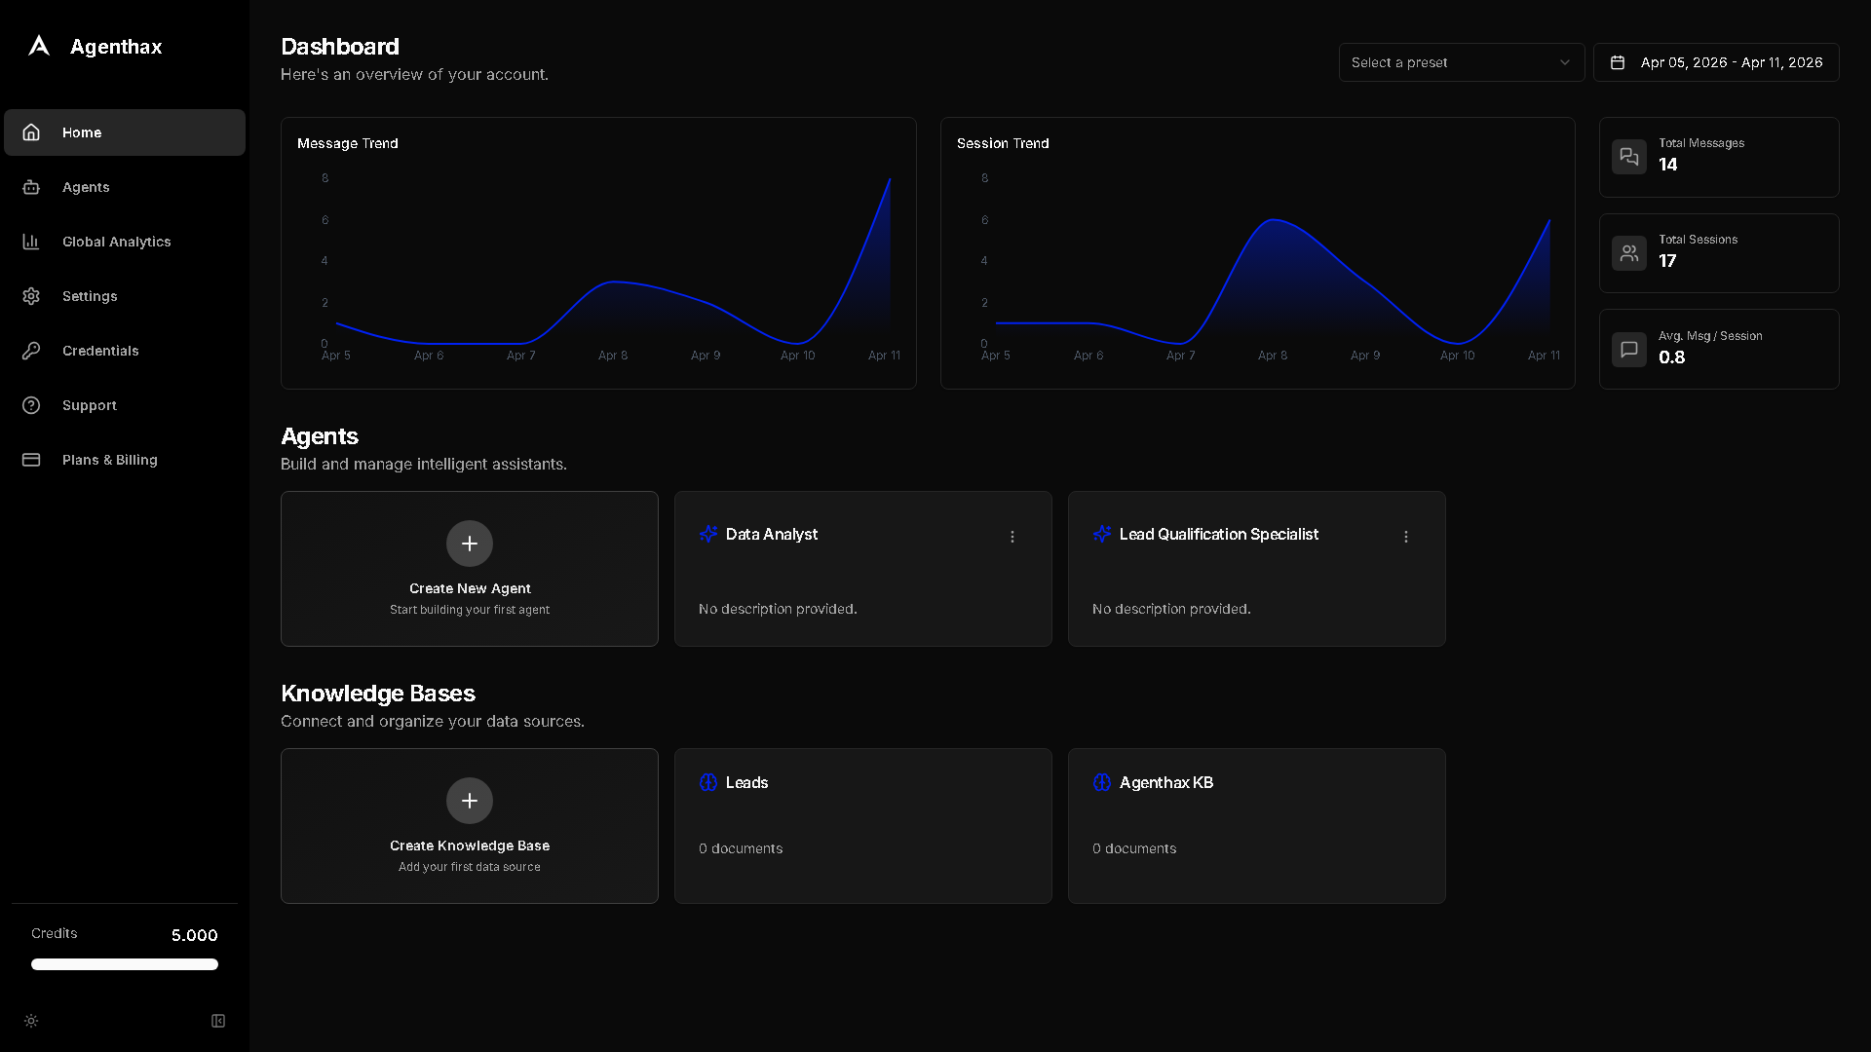Click the brain icon beside Agenthax KB
This screenshot has width=1871, height=1052.
(x=1102, y=782)
